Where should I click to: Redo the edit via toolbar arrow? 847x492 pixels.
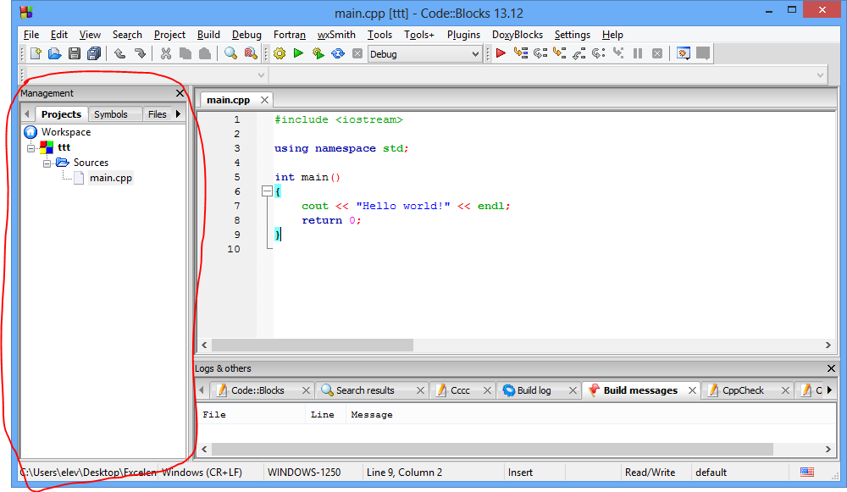140,53
